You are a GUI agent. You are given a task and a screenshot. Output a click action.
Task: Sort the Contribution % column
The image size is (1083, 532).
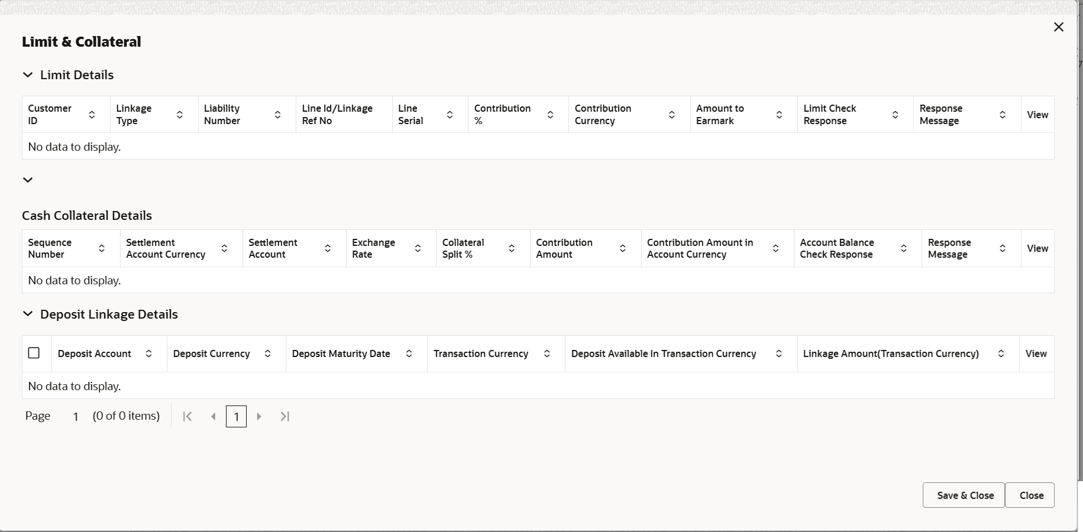pyautogui.click(x=550, y=114)
